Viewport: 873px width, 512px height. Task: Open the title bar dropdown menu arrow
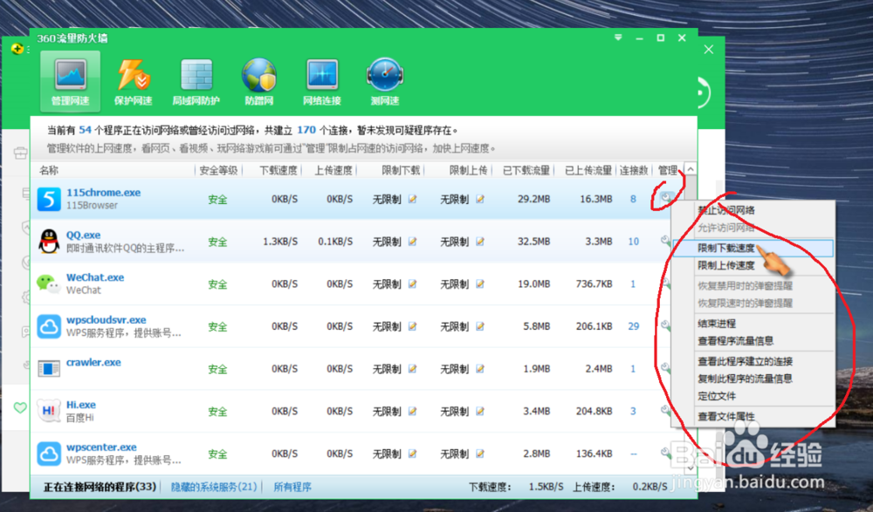(x=618, y=38)
